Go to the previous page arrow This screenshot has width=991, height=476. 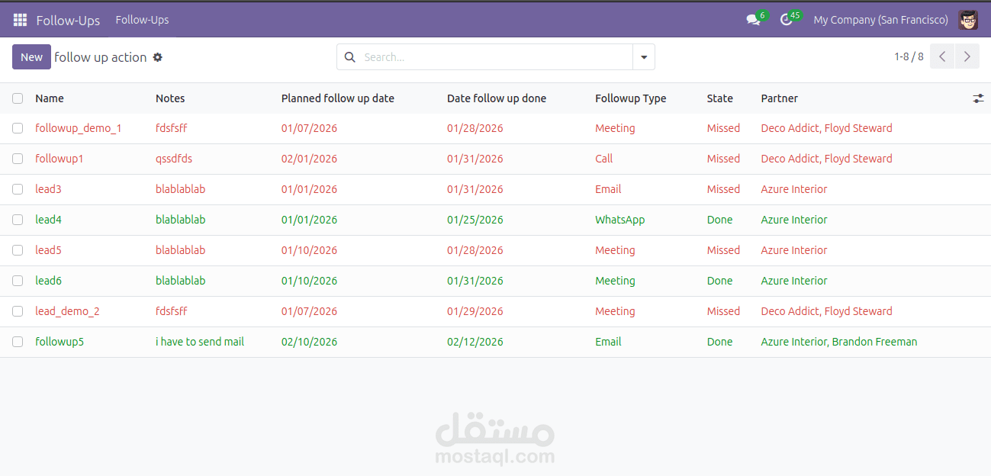coord(942,56)
